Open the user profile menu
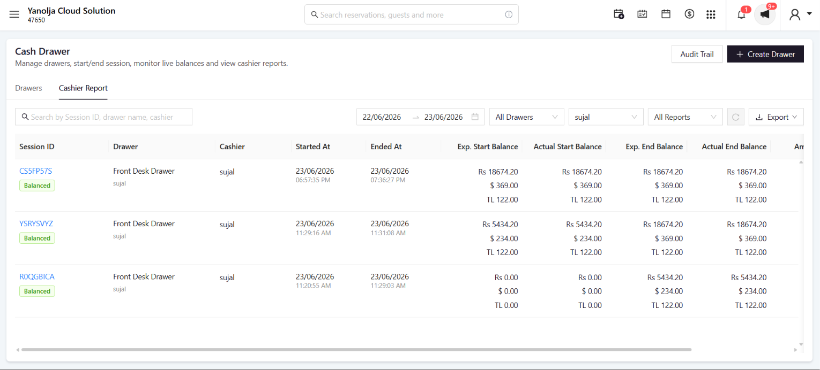This screenshot has width=820, height=370. click(x=801, y=14)
